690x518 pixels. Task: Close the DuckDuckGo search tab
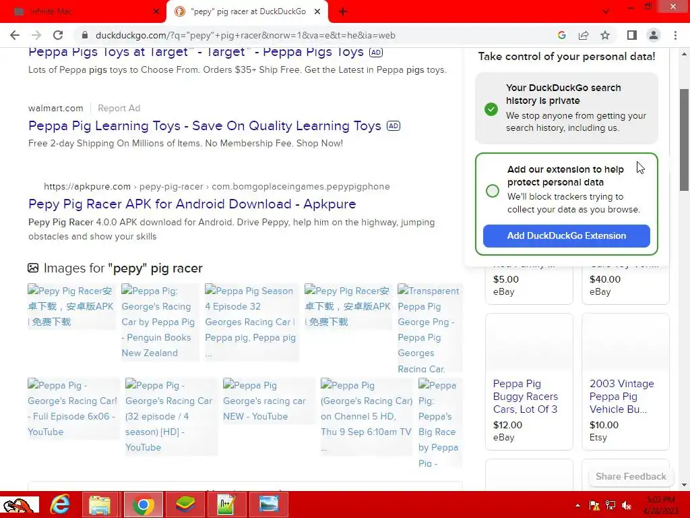[317, 11]
